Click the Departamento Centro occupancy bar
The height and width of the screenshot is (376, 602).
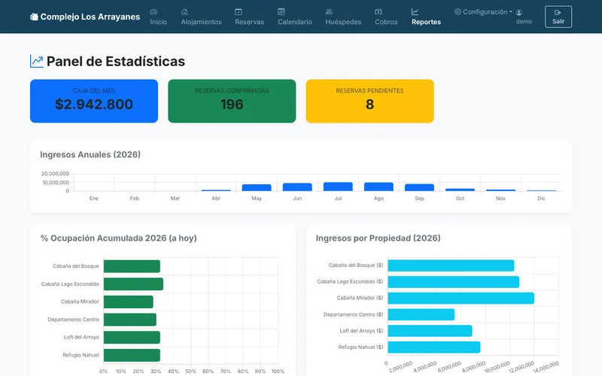tap(130, 320)
